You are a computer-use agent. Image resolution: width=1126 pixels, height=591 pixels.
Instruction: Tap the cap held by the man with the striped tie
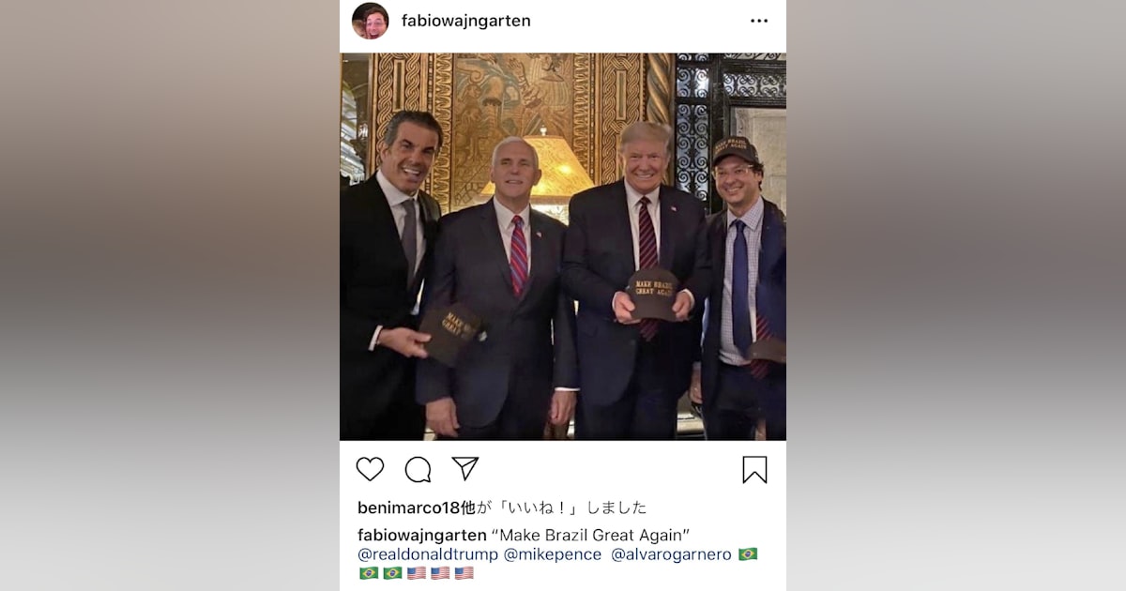651,294
